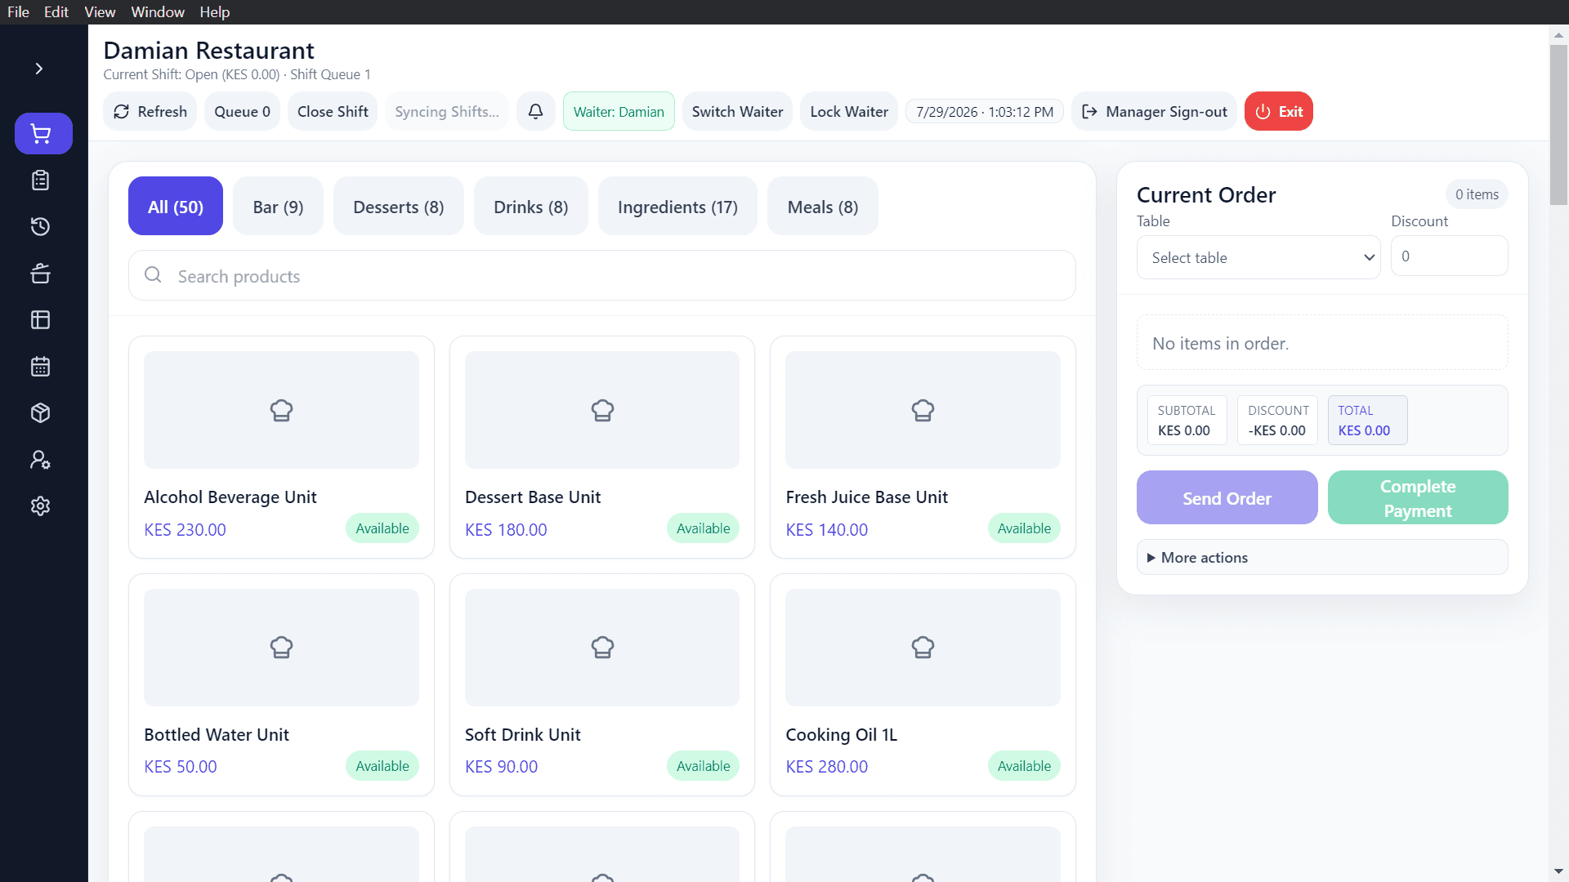The width and height of the screenshot is (1569, 882).
Task: Open the user management icon in sidebar
Action: (40, 460)
